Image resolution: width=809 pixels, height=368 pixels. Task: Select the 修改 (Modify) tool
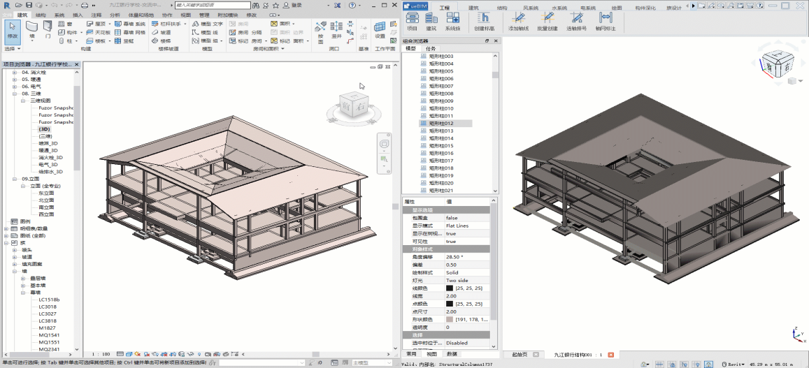(12, 30)
